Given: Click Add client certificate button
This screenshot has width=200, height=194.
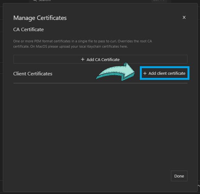Looking at the screenshot, I should (164, 73).
